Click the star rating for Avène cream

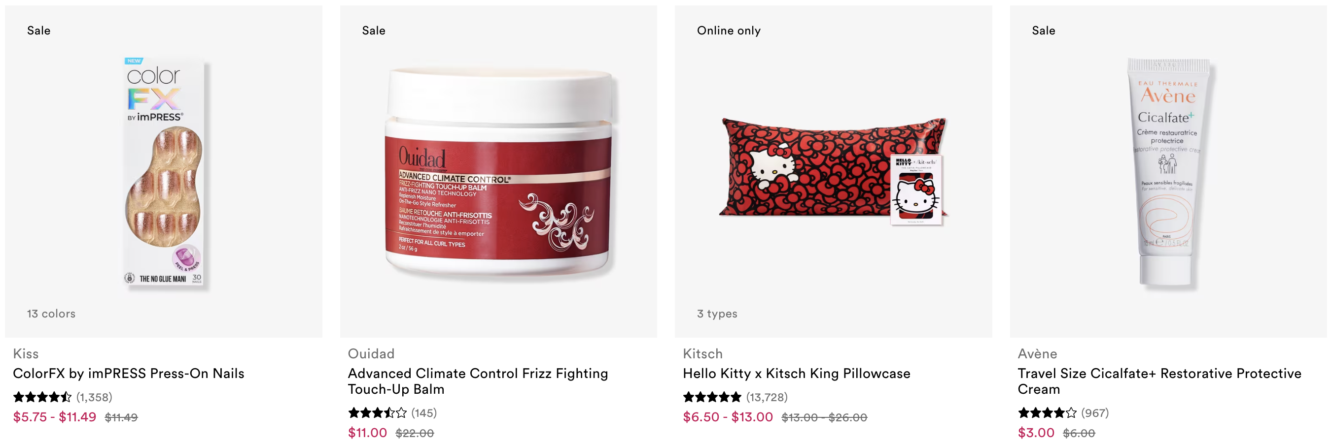coord(1047,412)
